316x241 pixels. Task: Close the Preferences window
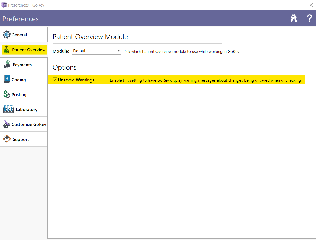pyautogui.click(x=311, y=5)
